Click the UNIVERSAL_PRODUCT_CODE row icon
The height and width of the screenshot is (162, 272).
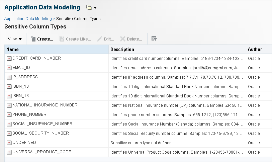coord(9,152)
